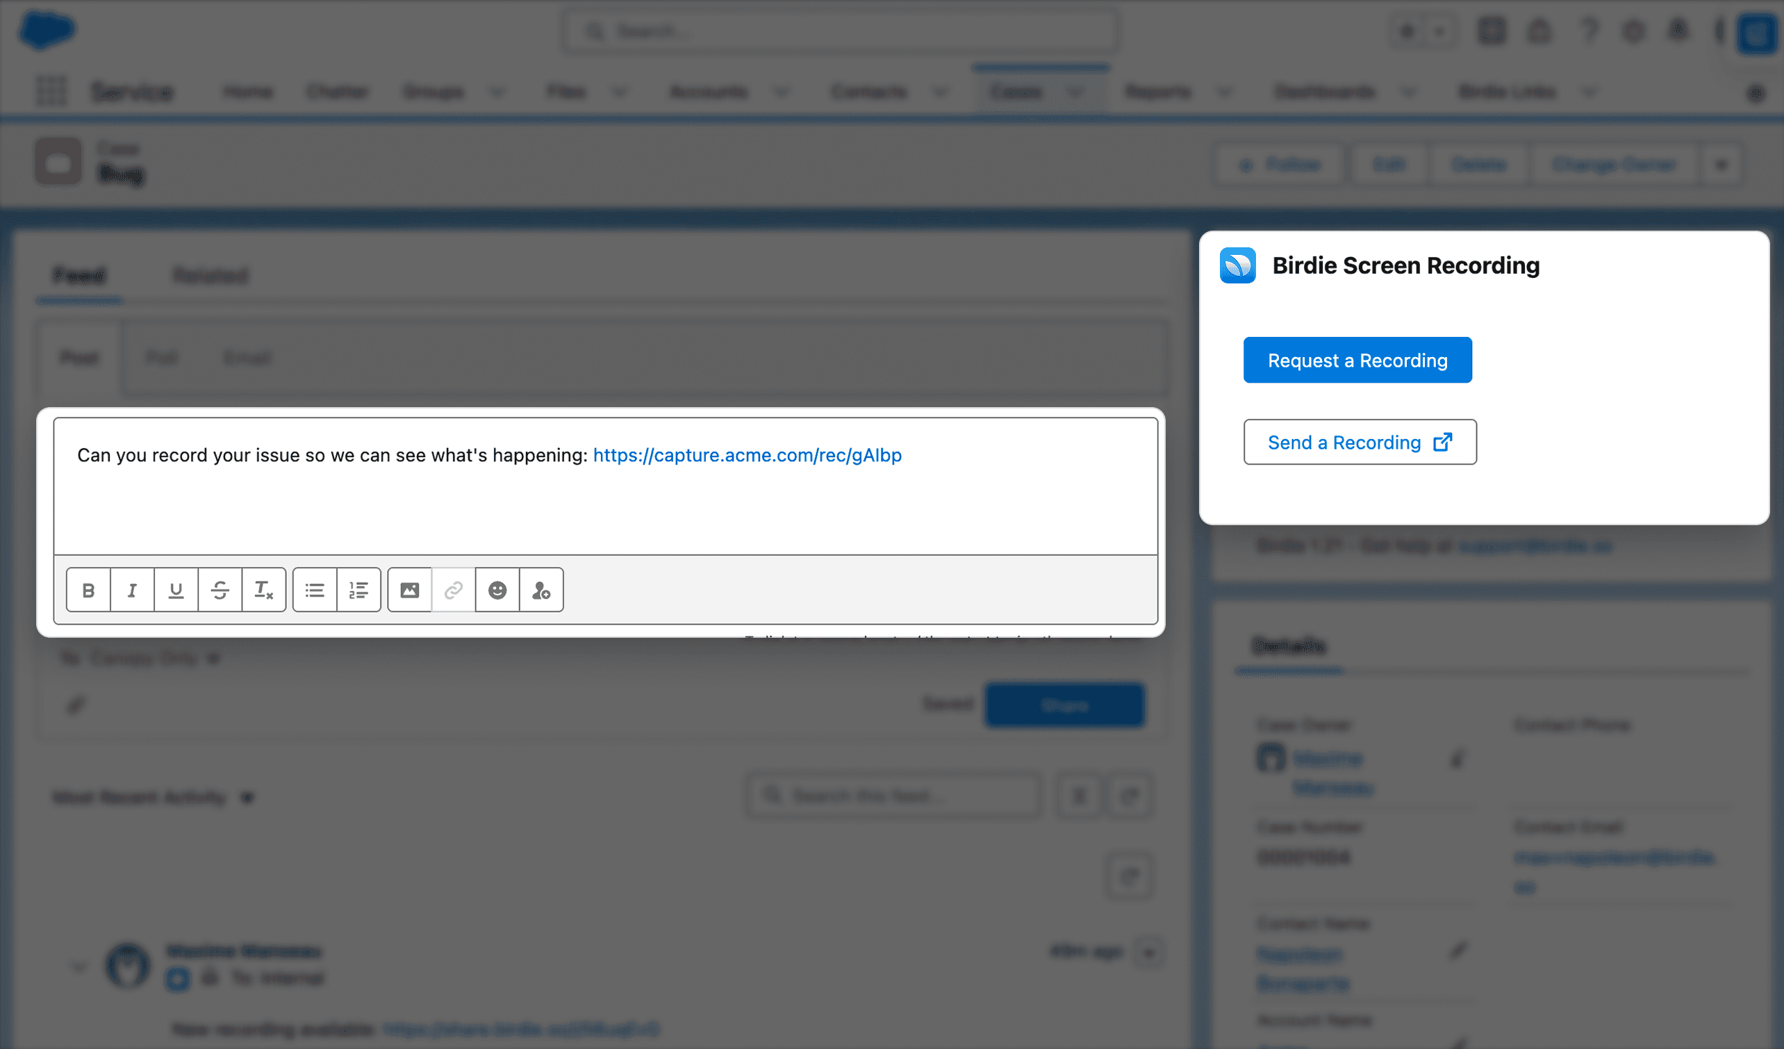1784x1049 pixels.
Task: Expand the Files tab chevron
Action: click(620, 92)
